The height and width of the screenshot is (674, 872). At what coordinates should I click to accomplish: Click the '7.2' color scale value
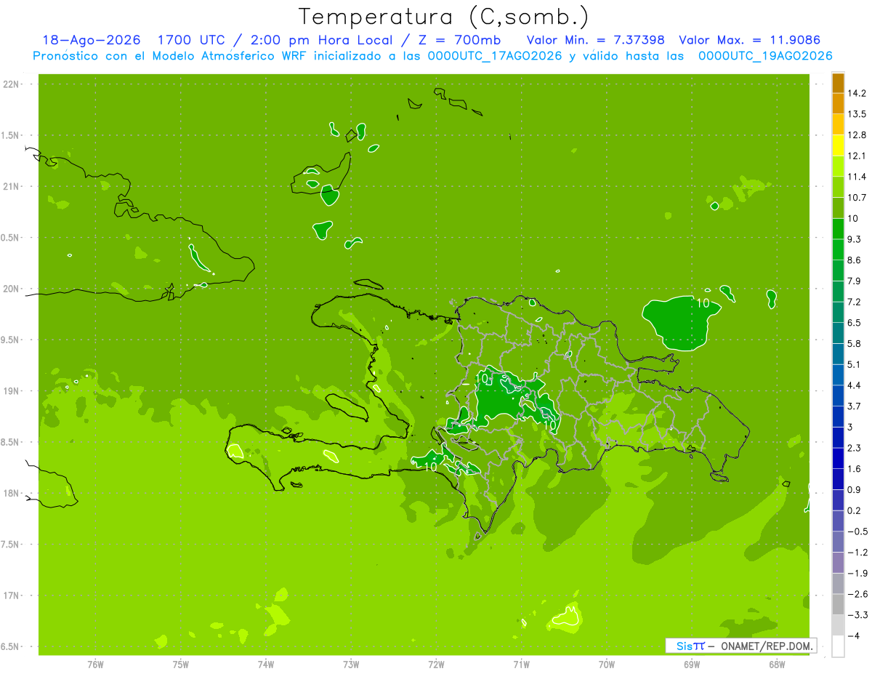(854, 301)
